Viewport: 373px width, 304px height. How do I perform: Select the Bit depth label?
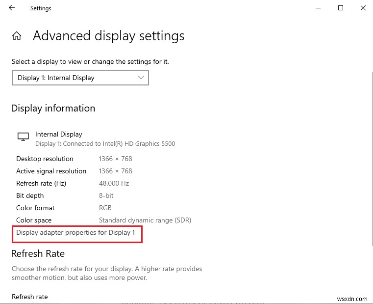point(30,196)
